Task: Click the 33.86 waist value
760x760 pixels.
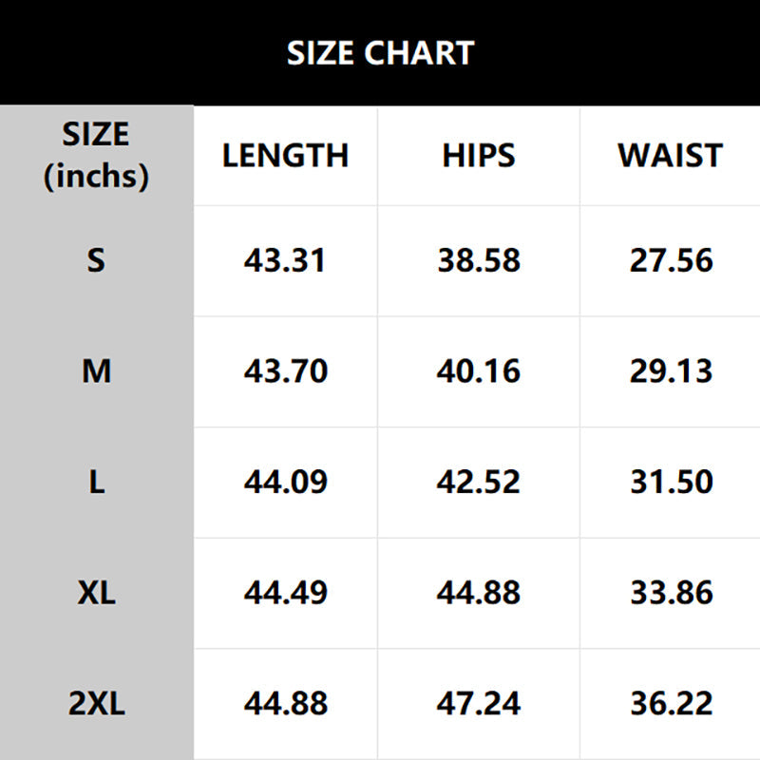Action: click(671, 593)
